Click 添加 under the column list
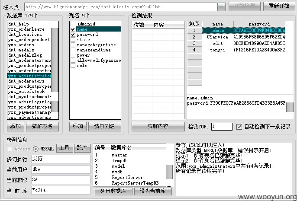Screen dimensions: 297x201 [77, 126]
